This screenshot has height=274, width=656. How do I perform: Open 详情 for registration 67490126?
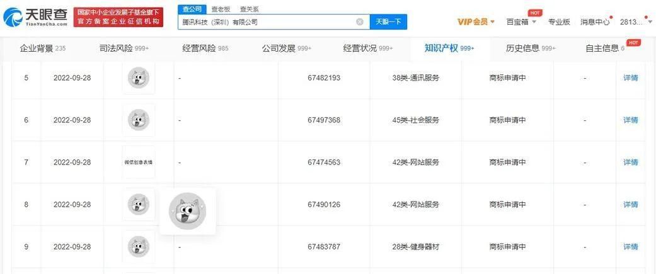[631, 205]
